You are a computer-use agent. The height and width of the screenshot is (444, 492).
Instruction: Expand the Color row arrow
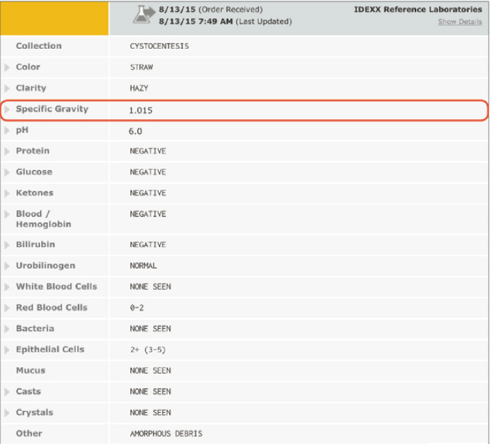tap(7, 67)
